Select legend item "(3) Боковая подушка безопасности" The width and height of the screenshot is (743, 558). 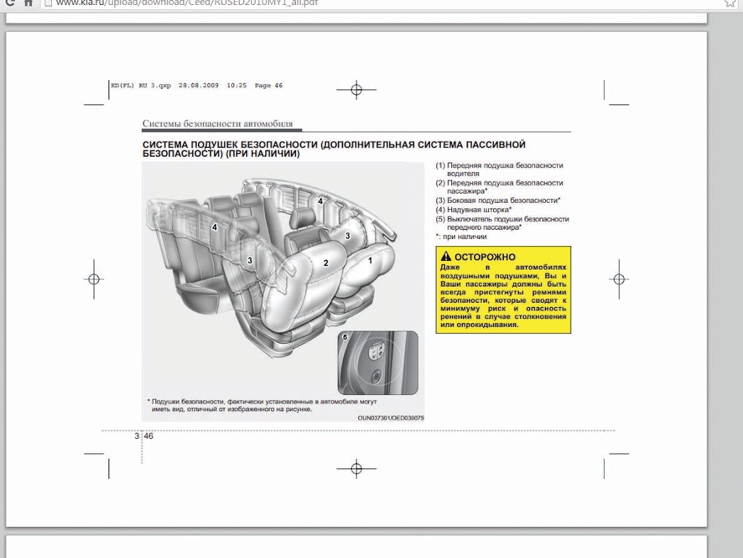[498, 200]
